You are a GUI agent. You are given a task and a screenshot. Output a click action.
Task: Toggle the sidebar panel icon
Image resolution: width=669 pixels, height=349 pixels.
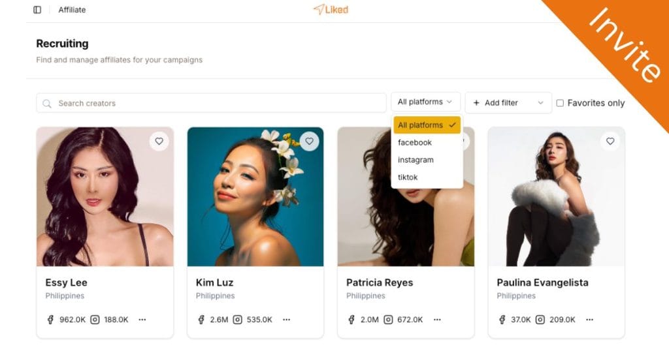point(37,10)
